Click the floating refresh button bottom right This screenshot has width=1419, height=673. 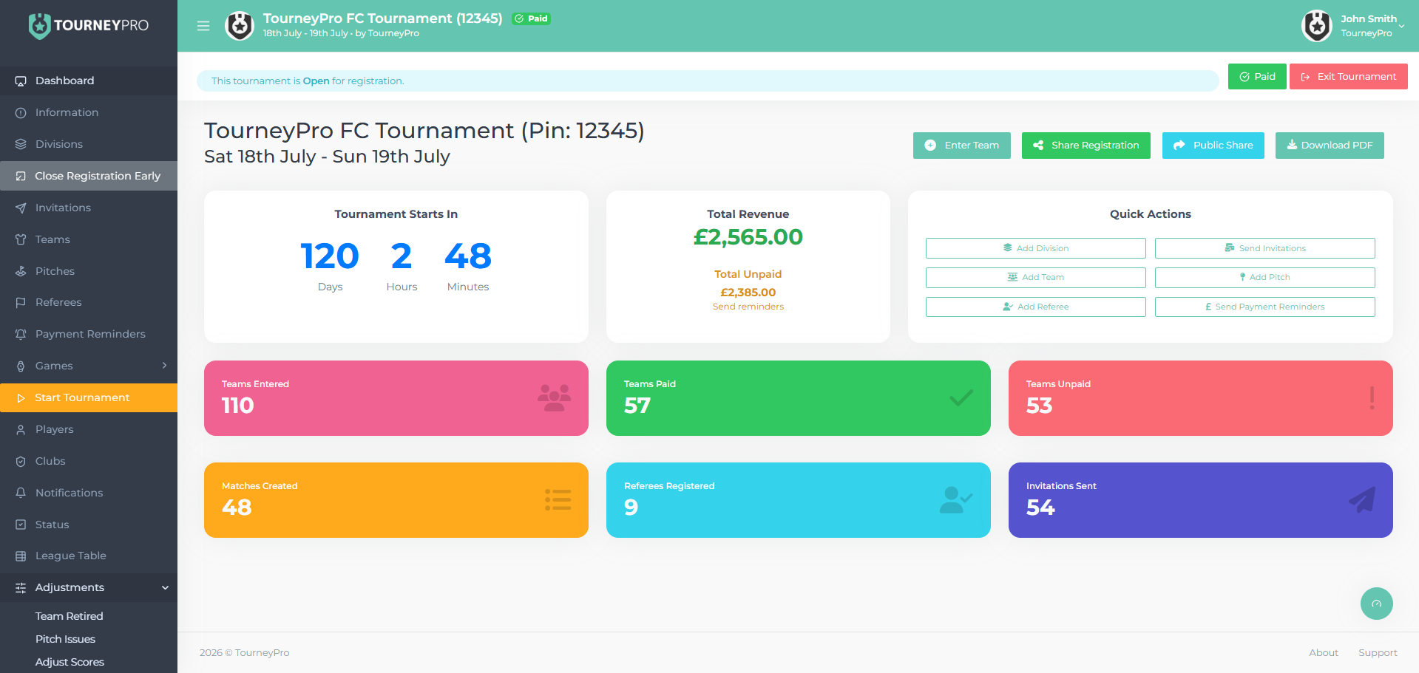point(1376,604)
